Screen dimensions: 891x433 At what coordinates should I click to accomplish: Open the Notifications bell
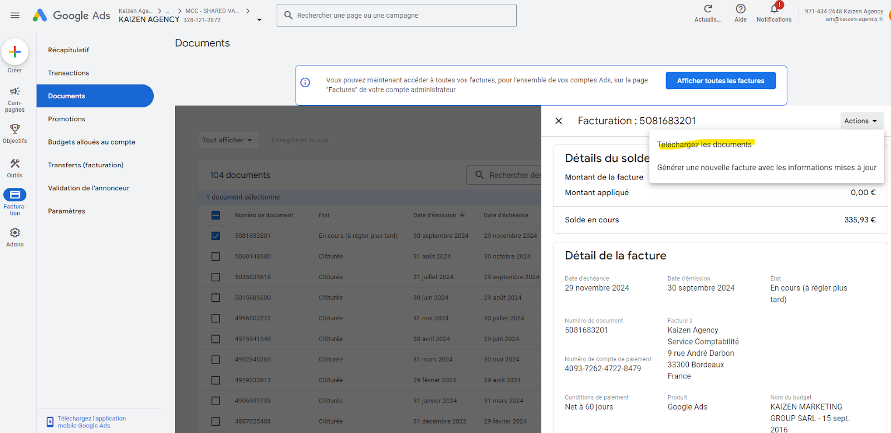point(774,9)
